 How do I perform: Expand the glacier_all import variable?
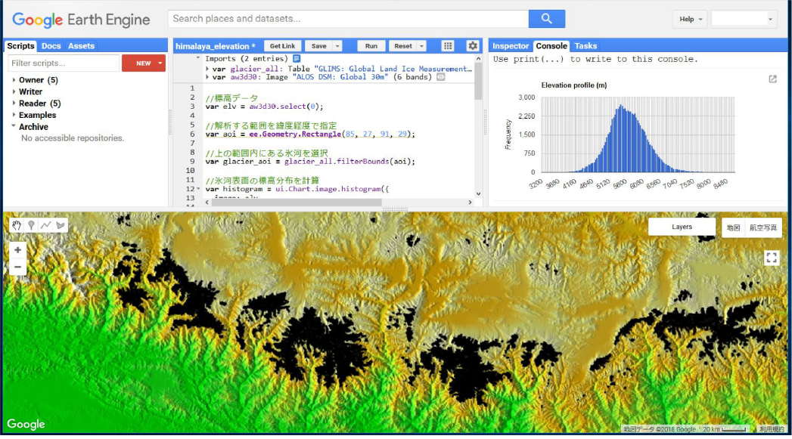click(x=207, y=69)
